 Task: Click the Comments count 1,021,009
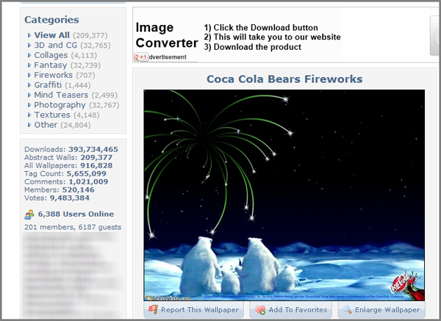pos(88,181)
